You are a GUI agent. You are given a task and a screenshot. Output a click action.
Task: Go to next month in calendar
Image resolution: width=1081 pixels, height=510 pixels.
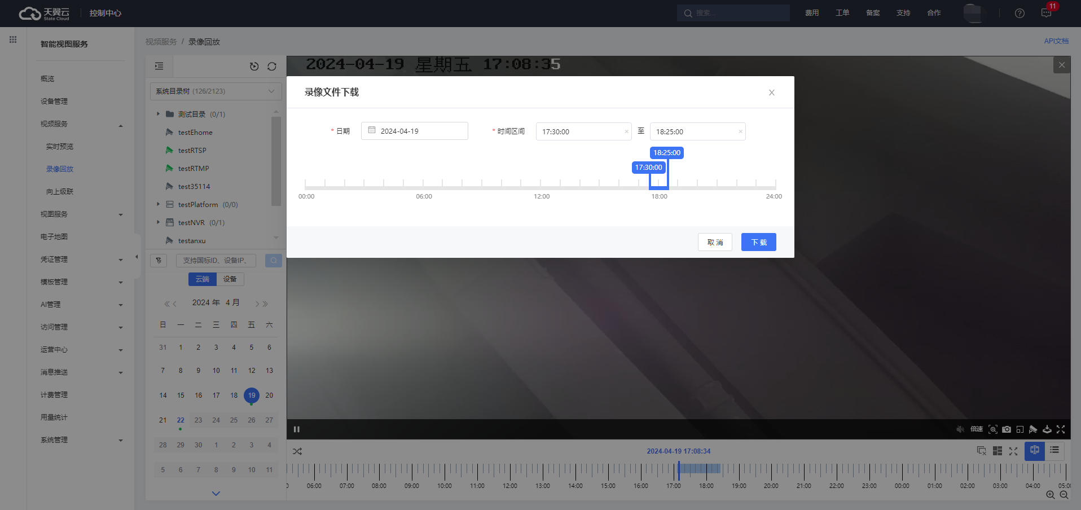coord(257,304)
